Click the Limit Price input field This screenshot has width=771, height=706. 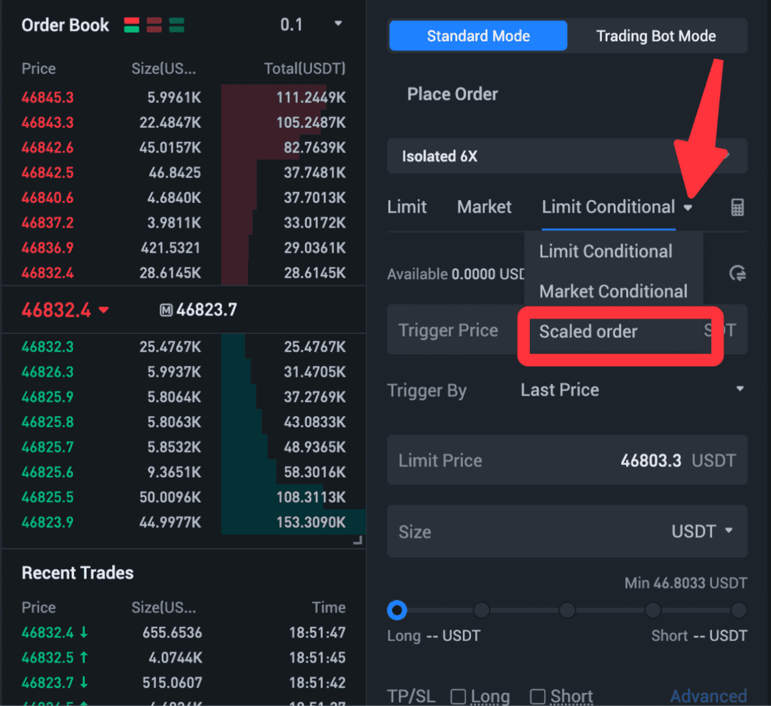point(567,460)
